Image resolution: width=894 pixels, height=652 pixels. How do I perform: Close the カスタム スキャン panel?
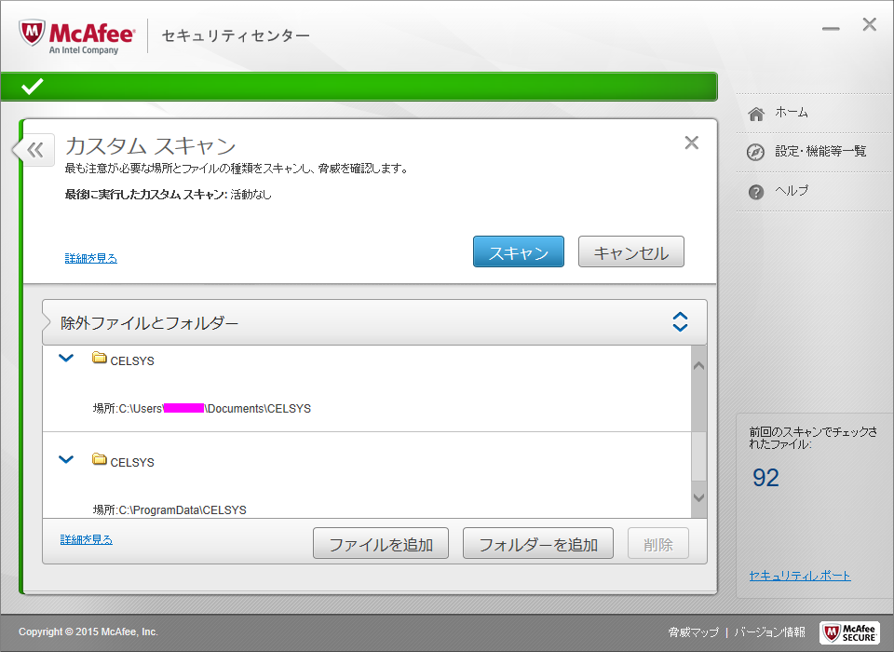point(691,143)
